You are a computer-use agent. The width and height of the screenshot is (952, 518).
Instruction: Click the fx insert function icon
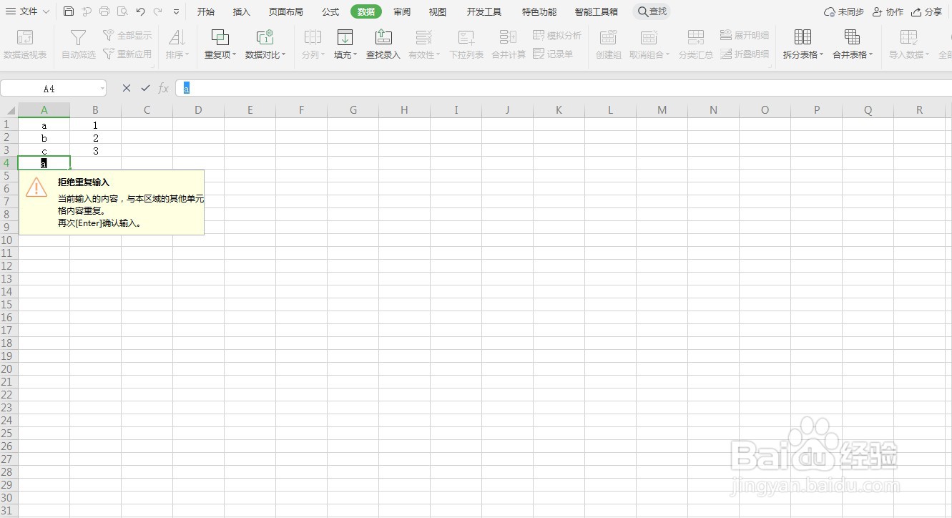164,88
